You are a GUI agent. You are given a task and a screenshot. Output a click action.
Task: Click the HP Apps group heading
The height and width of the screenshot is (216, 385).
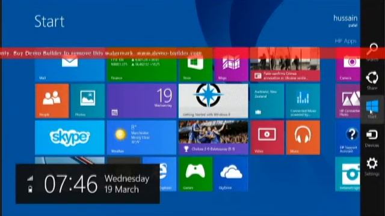[x=345, y=41]
